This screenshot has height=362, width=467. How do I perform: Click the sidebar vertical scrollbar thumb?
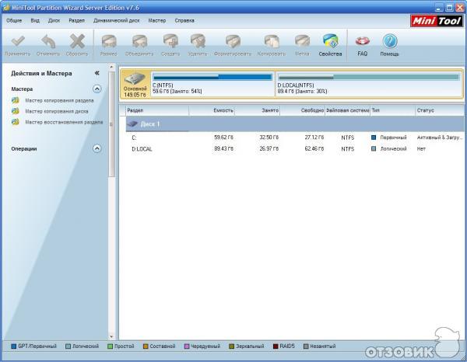111,124
